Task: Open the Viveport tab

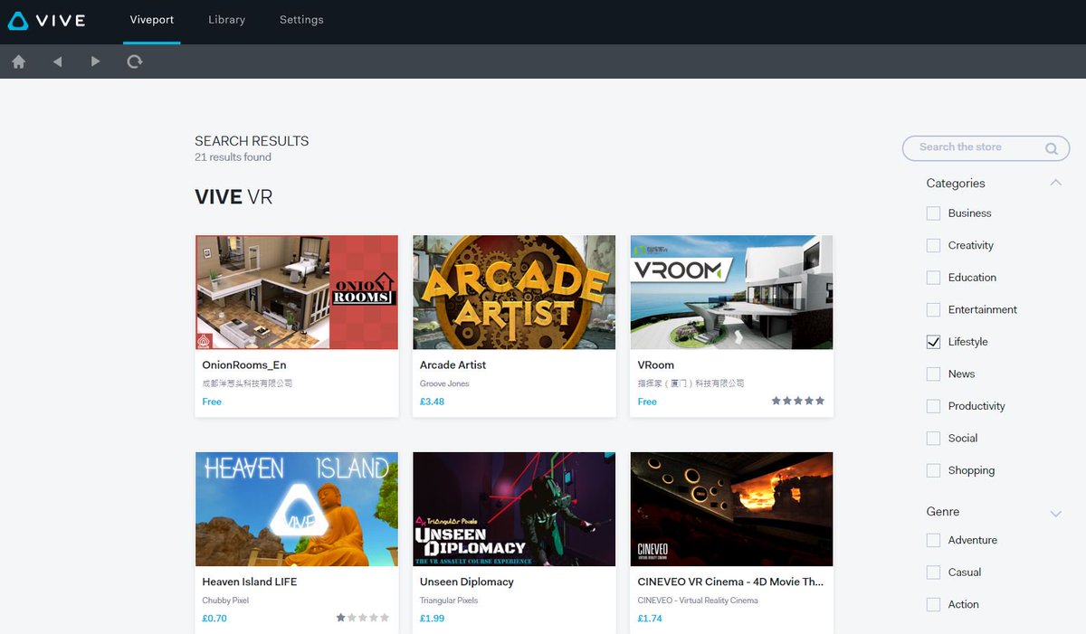Action: (x=152, y=20)
